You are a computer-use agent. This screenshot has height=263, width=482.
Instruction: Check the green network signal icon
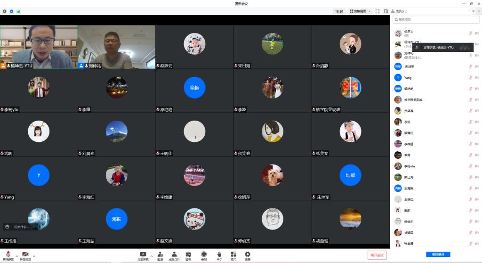pyautogui.click(x=18, y=11)
